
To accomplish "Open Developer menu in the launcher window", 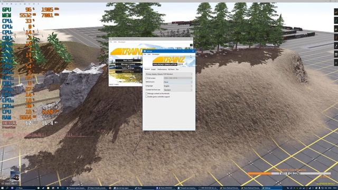I will 122,42.
